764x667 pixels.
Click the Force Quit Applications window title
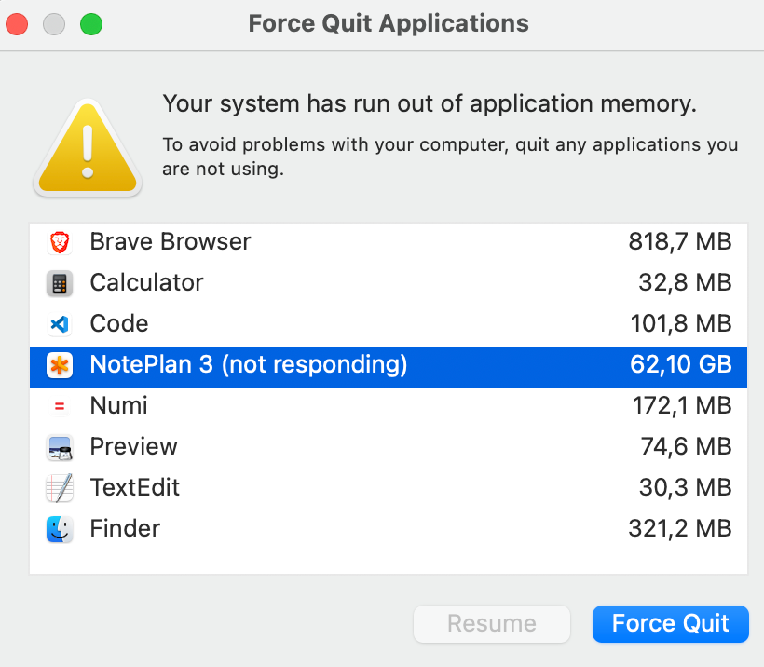click(389, 23)
